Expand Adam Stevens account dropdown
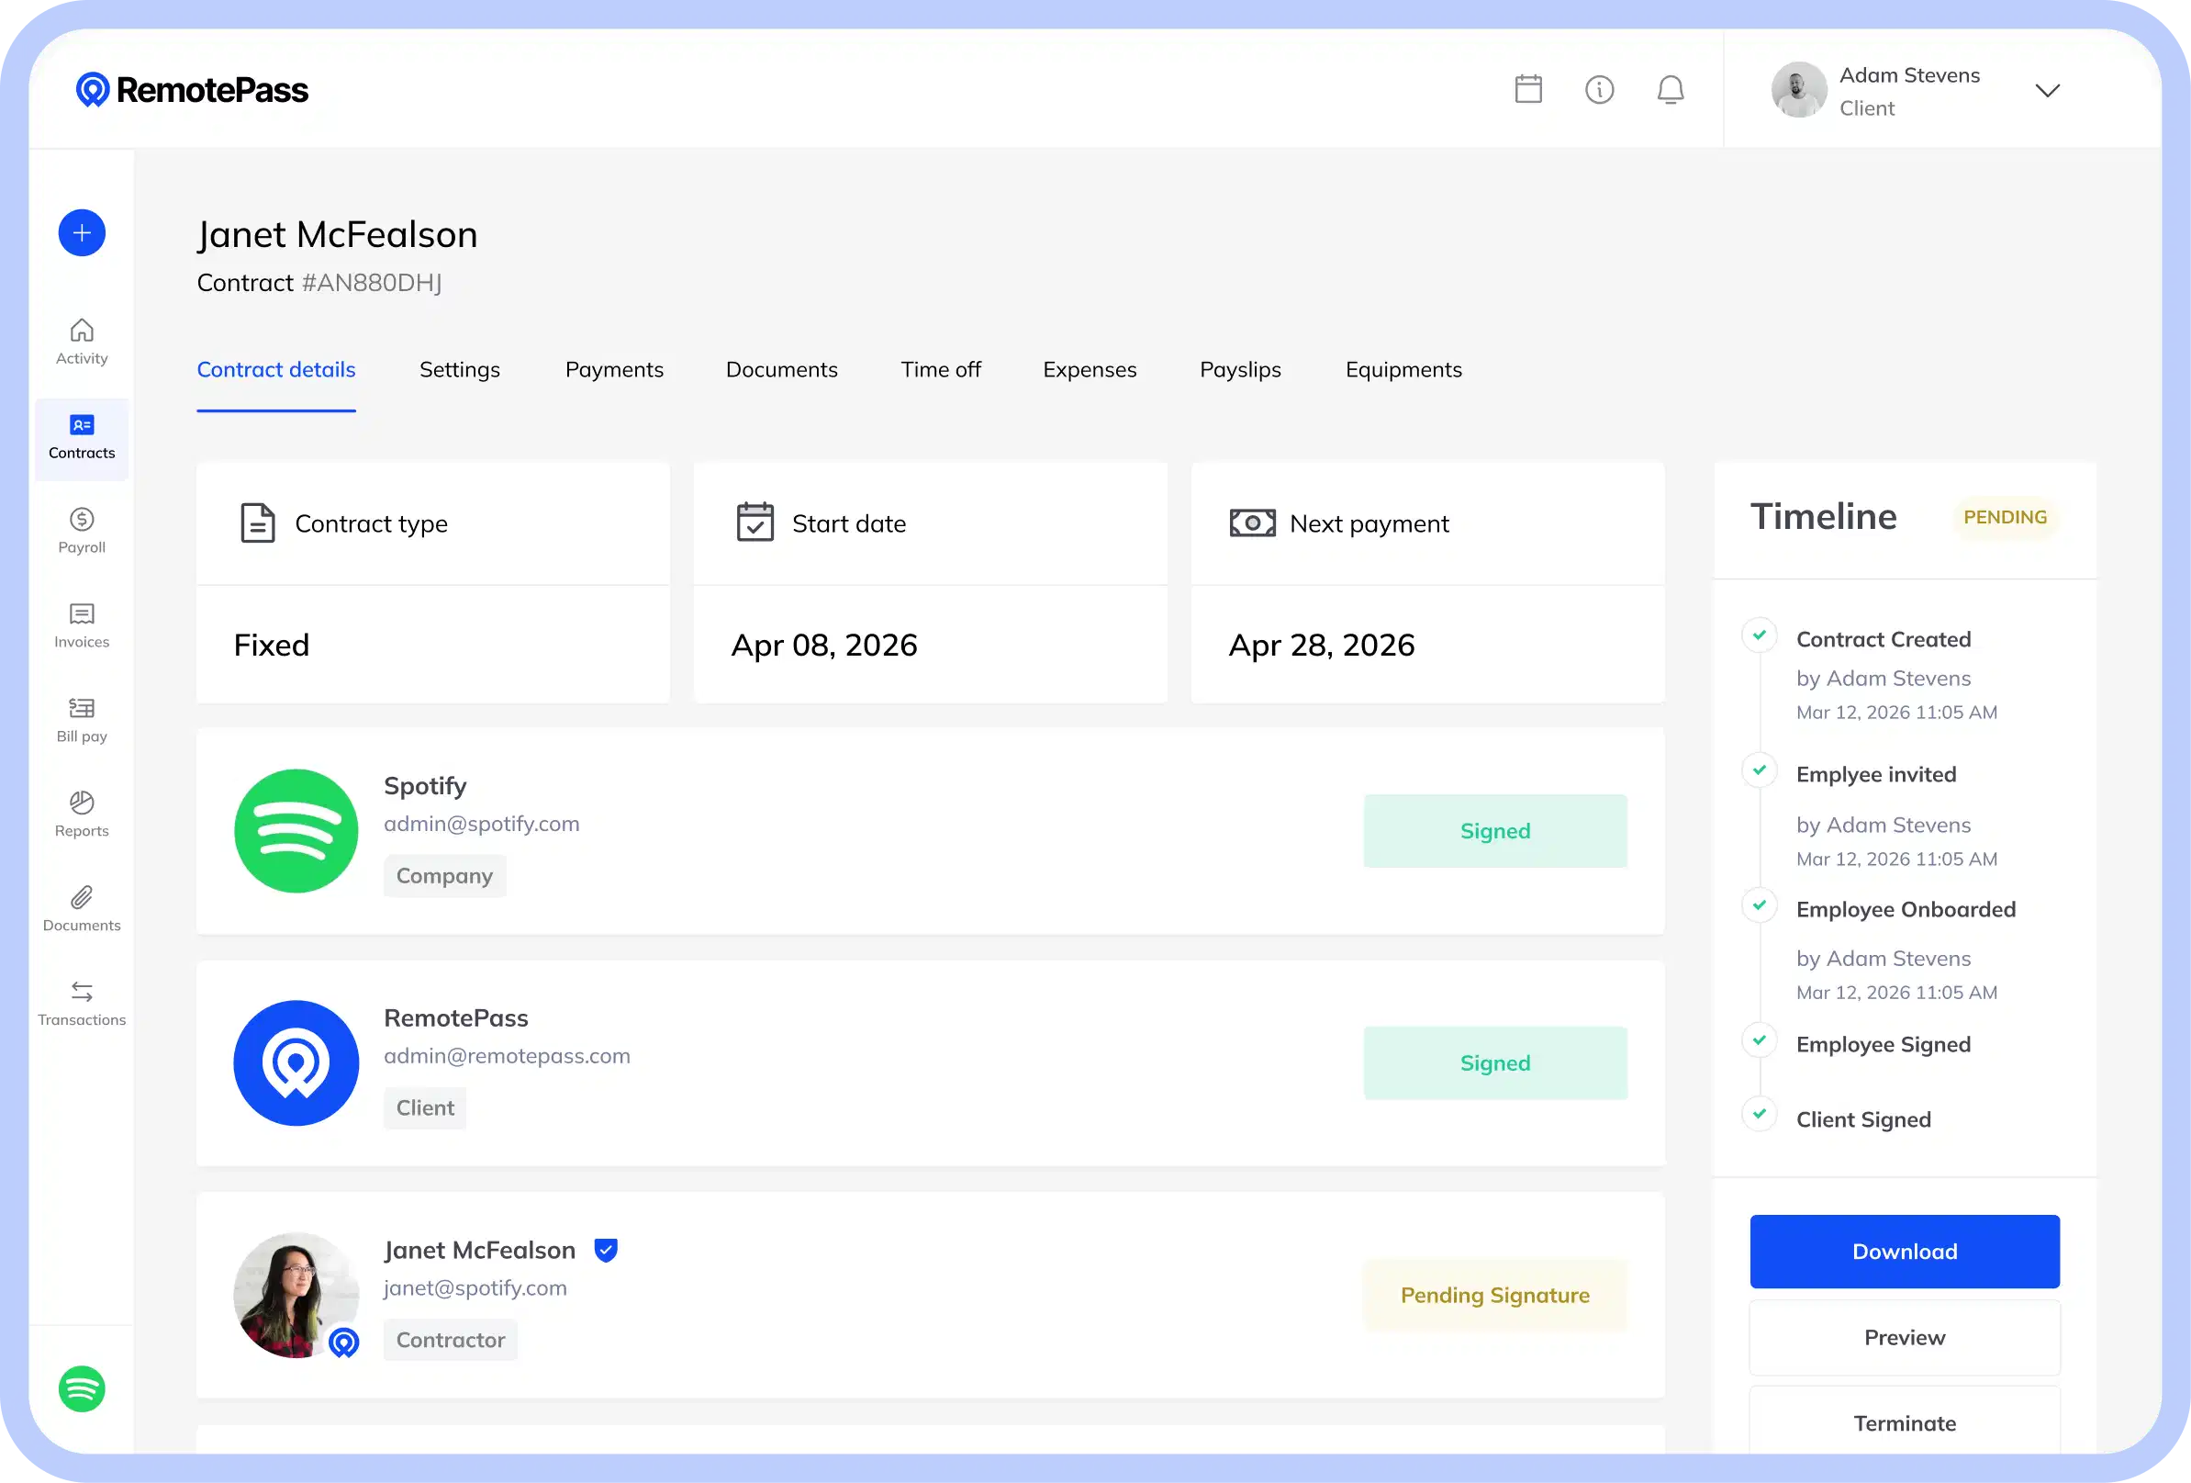The image size is (2191, 1483). (x=2047, y=91)
